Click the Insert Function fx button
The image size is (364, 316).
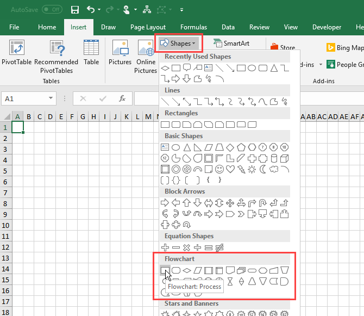coord(123,98)
